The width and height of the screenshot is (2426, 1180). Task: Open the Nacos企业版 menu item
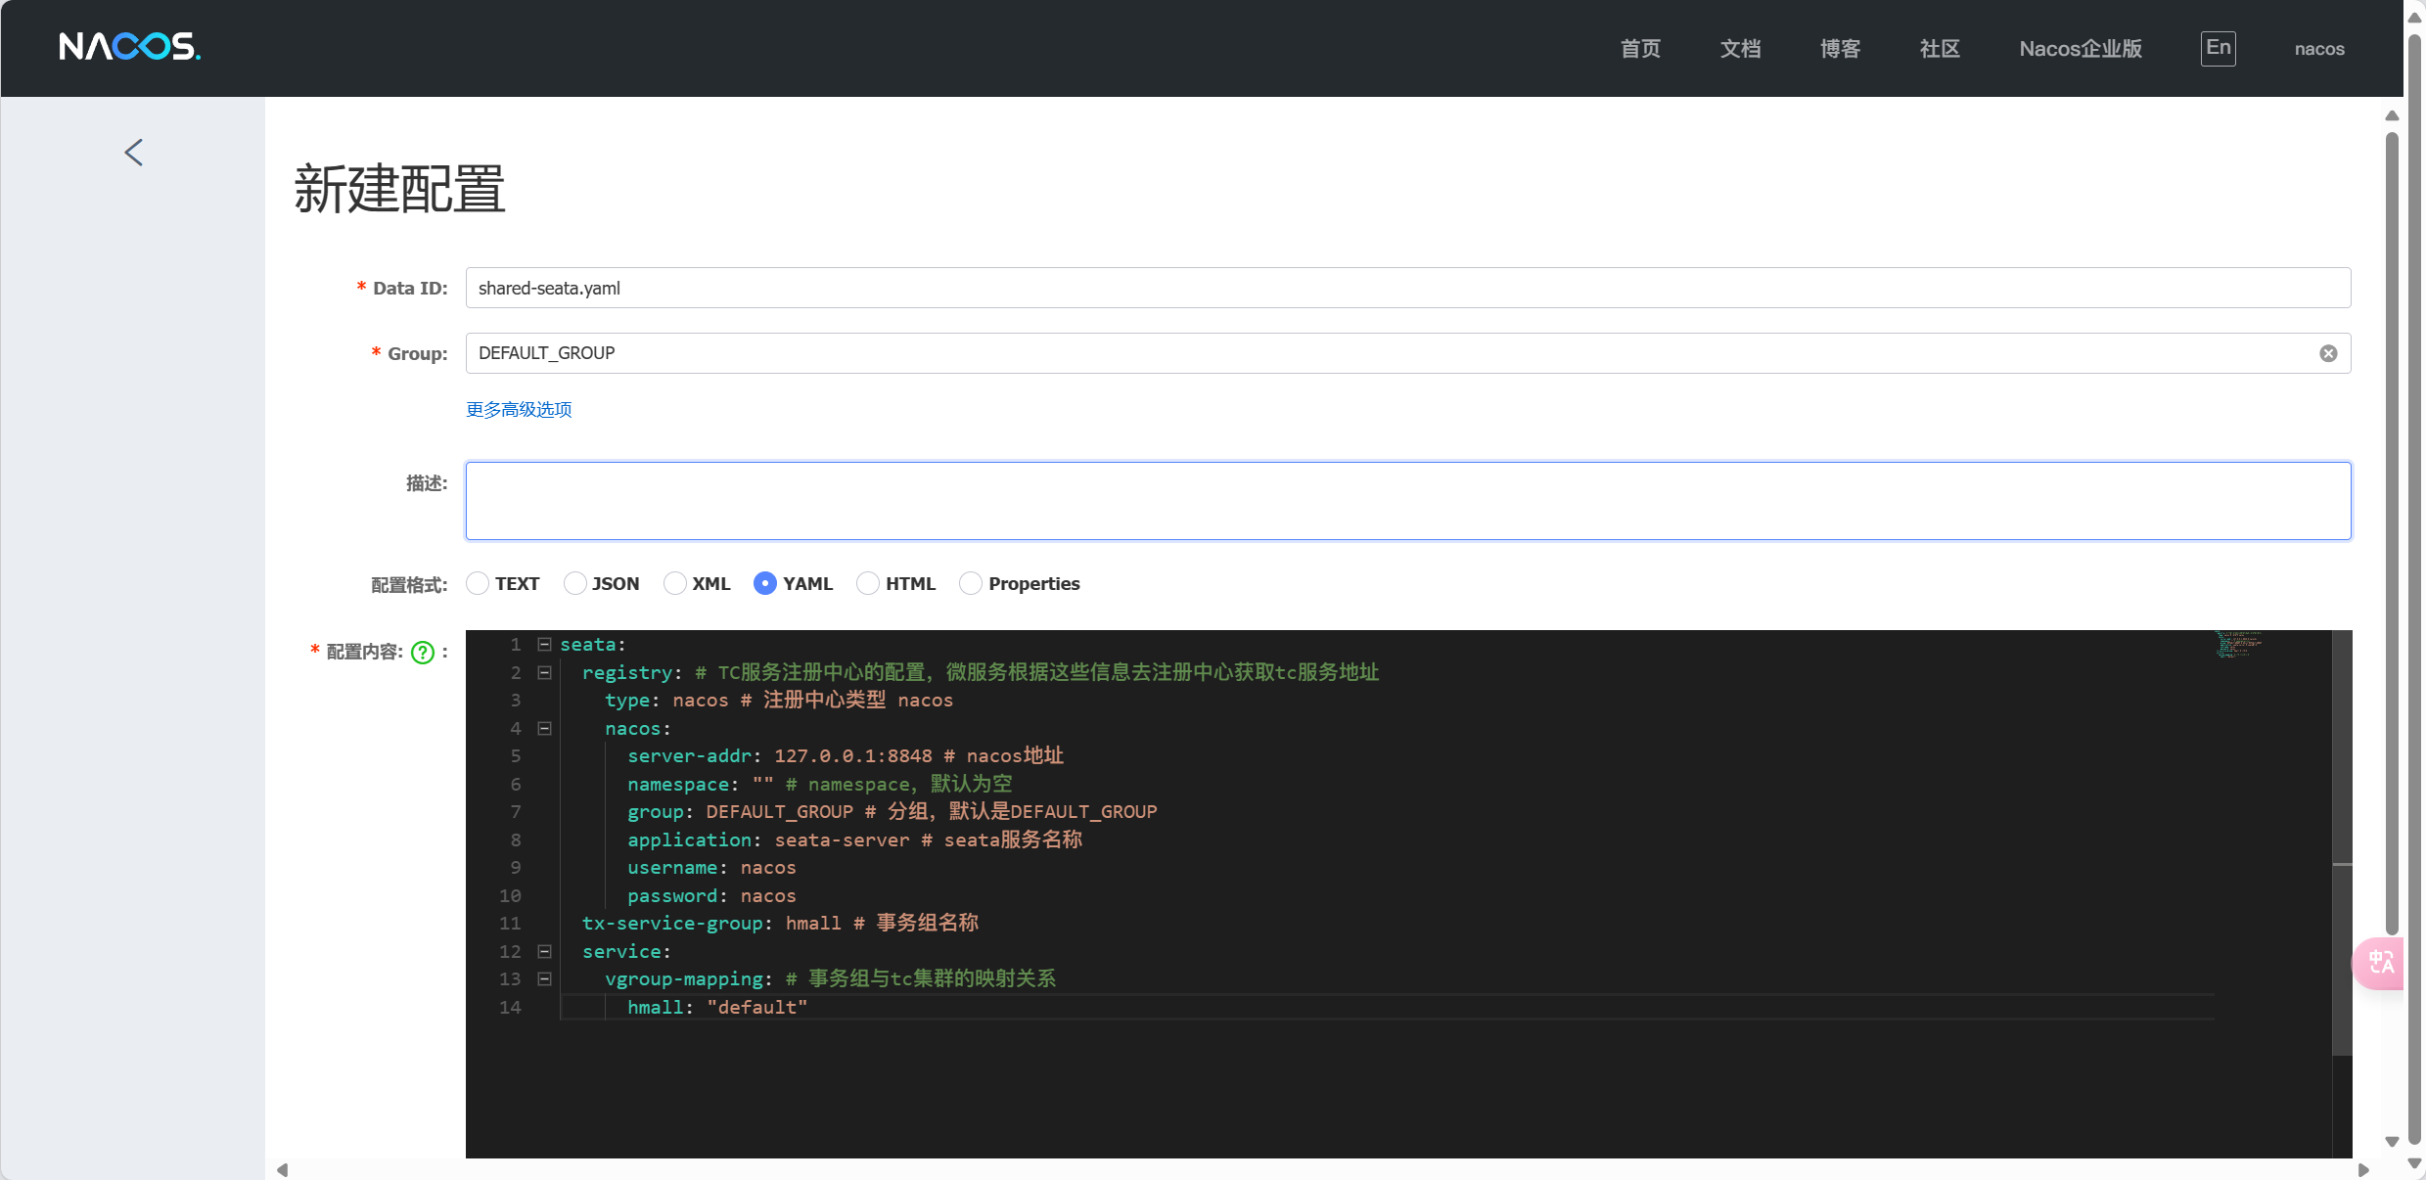2081,49
